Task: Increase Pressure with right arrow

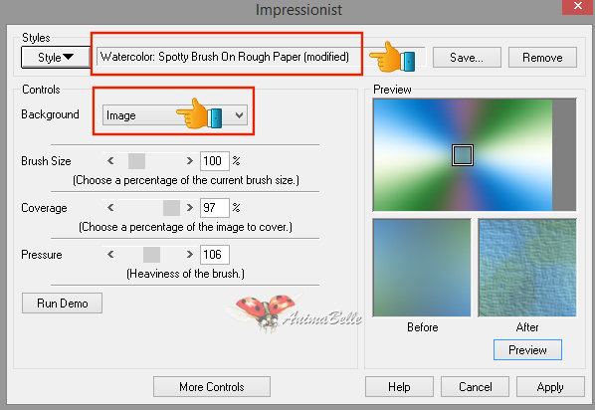Action: [189, 255]
